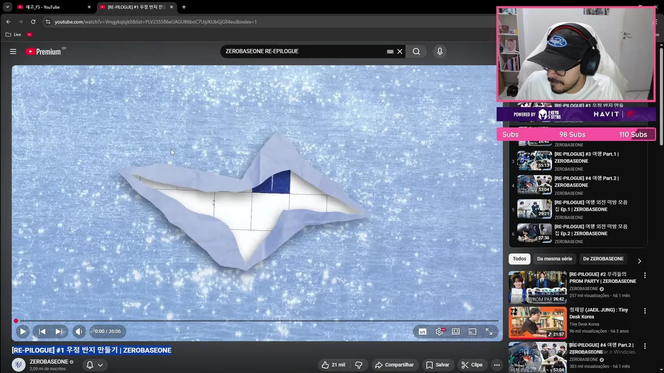
Task: Mute the video volume
Action: click(x=78, y=332)
